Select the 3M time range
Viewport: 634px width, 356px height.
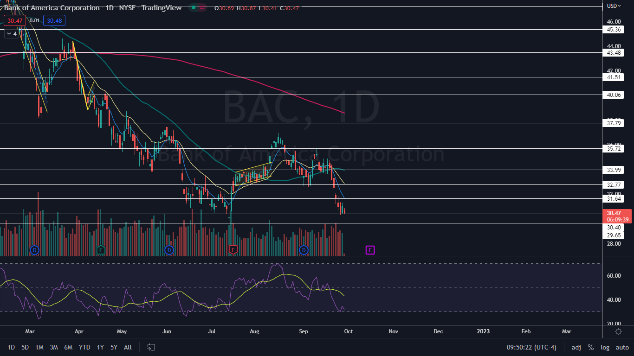click(x=54, y=347)
